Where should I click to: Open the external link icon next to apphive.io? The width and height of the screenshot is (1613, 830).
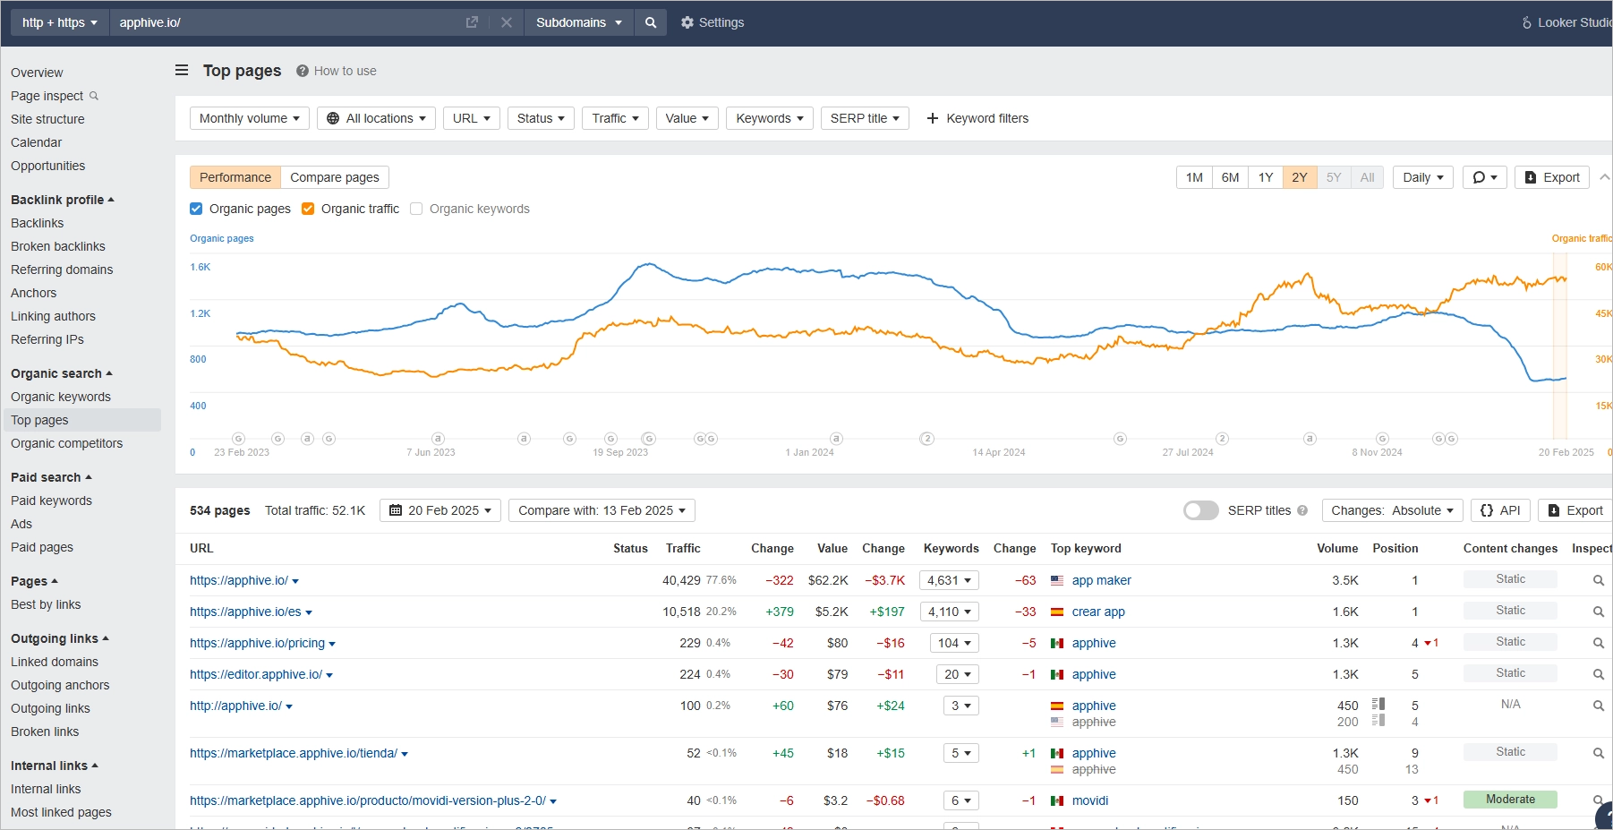[472, 22]
